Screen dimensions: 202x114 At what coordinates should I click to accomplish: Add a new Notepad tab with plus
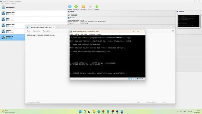(x=58, y=28)
